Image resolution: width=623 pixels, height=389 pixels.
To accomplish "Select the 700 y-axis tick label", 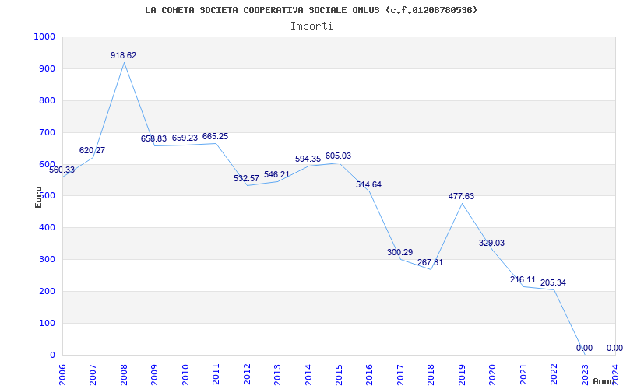I will (x=47, y=132).
